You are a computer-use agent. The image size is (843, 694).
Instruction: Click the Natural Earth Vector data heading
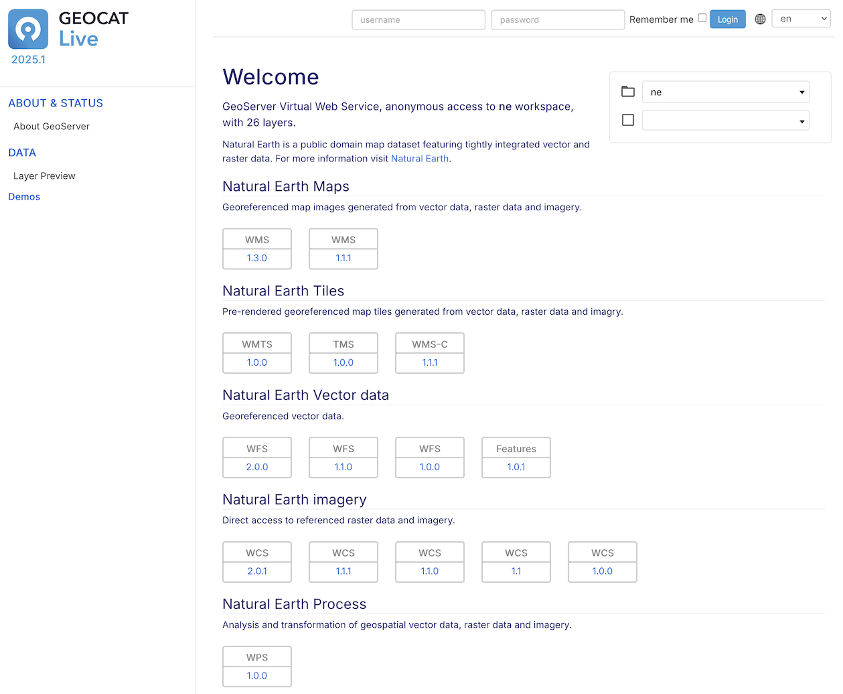click(x=305, y=395)
